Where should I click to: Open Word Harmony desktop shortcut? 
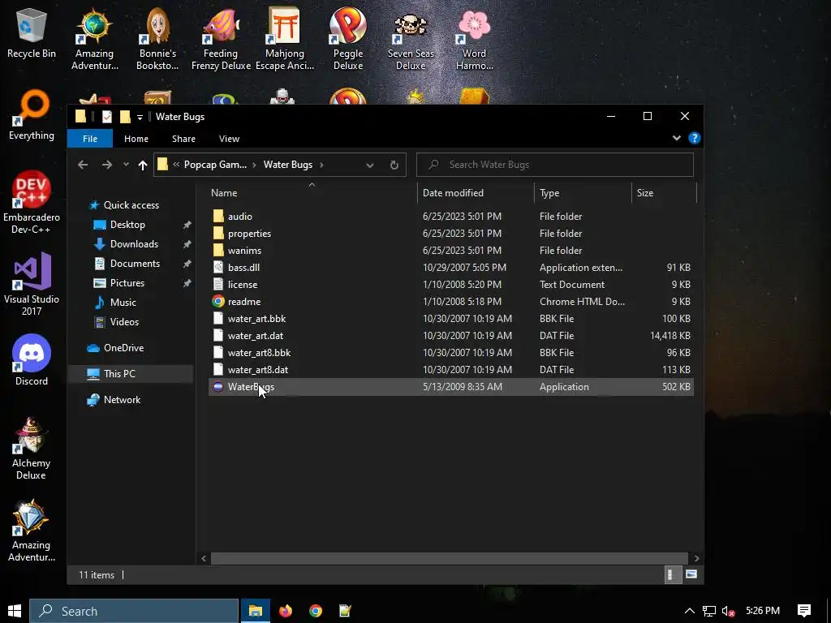474,39
